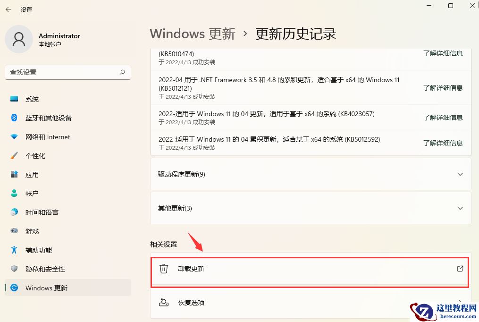This screenshot has width=479, height=322.
Task: Click the 查找设置 search field
Action: [67, 72]
